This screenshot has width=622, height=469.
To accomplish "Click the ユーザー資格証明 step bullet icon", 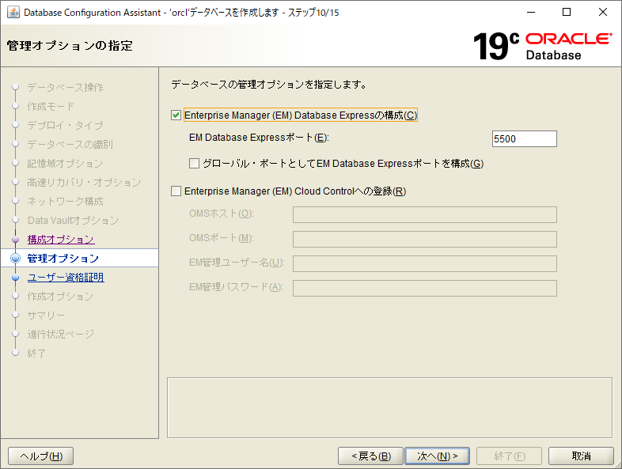I will (16, 277).
